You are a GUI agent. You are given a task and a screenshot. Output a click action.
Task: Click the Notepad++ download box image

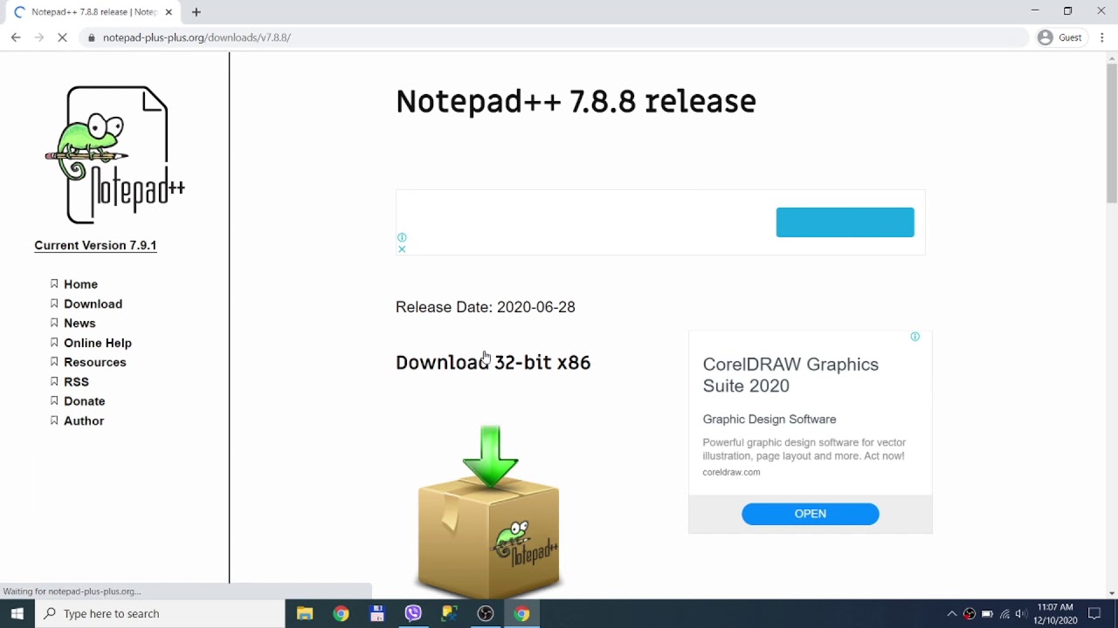click(488, 510)
